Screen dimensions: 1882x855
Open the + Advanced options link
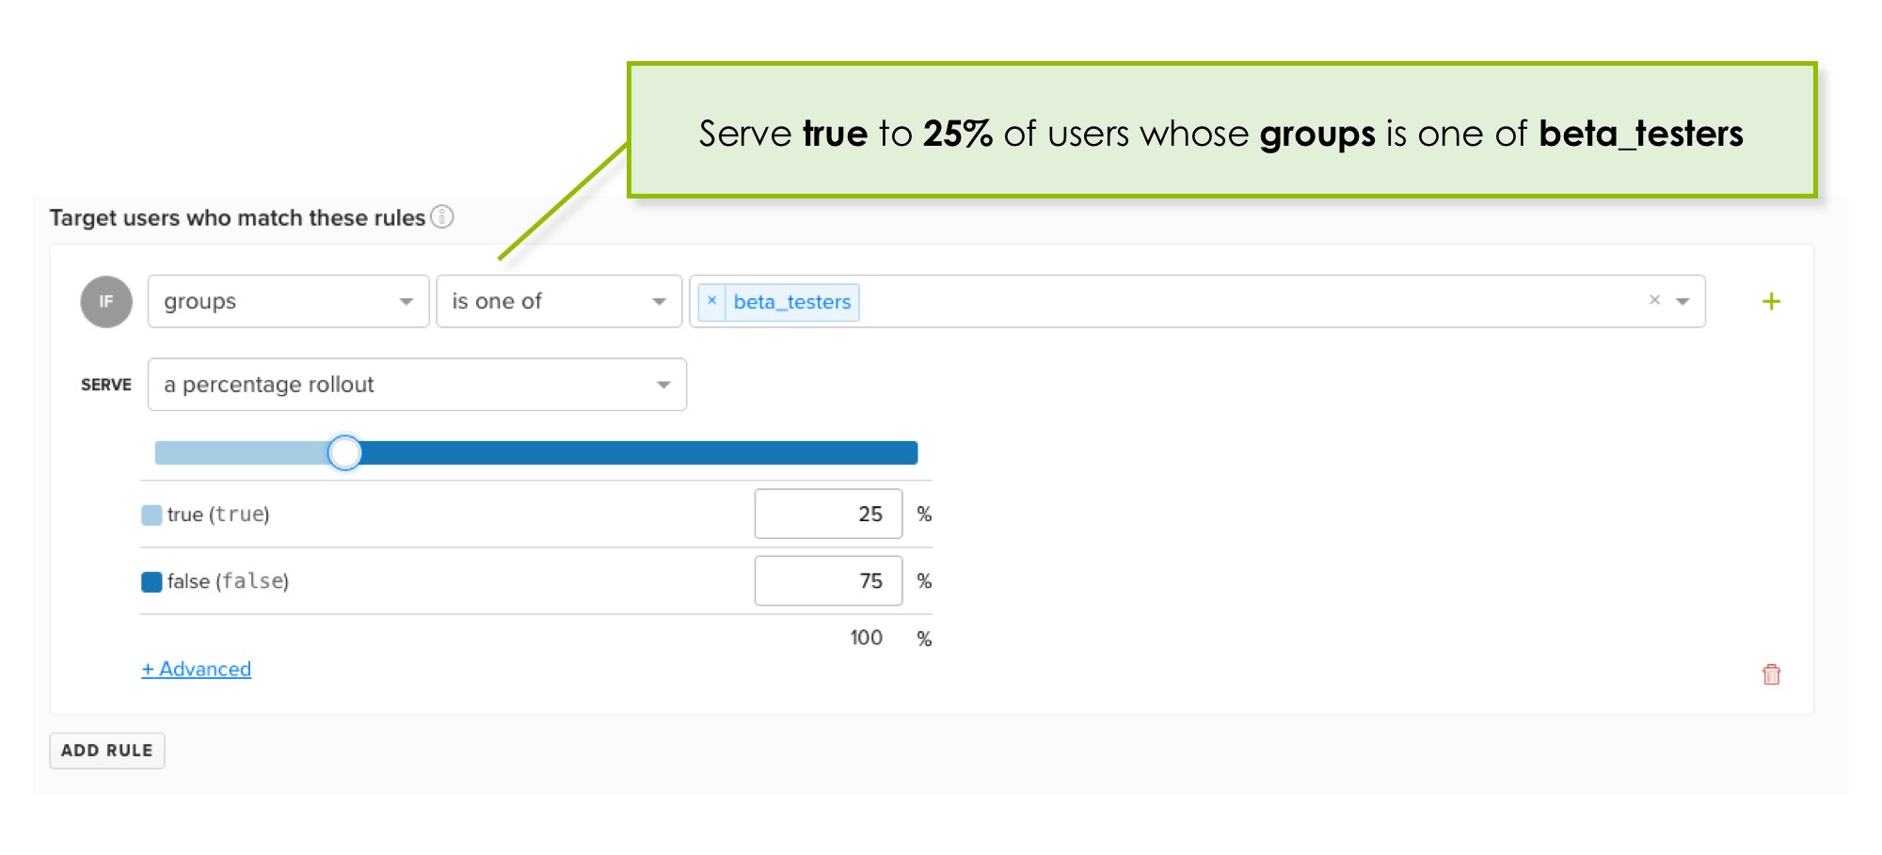[196, 669]
